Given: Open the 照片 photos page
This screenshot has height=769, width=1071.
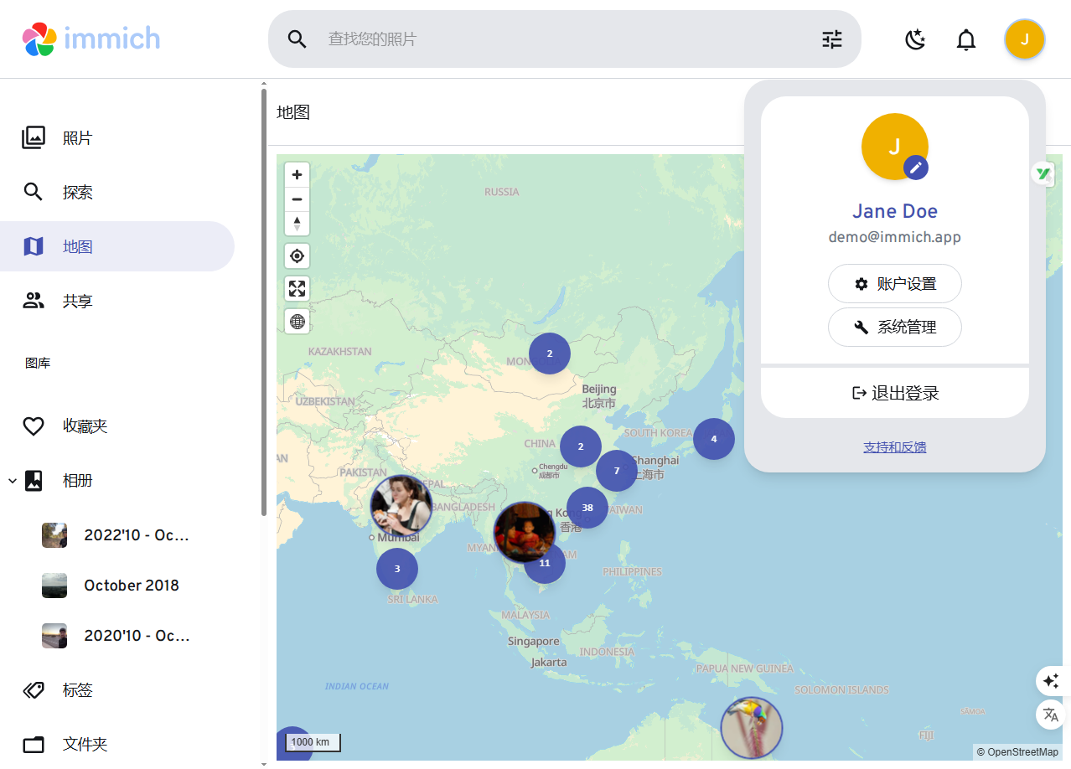Looking at the screenshot, I should click(x=77, y=138).
